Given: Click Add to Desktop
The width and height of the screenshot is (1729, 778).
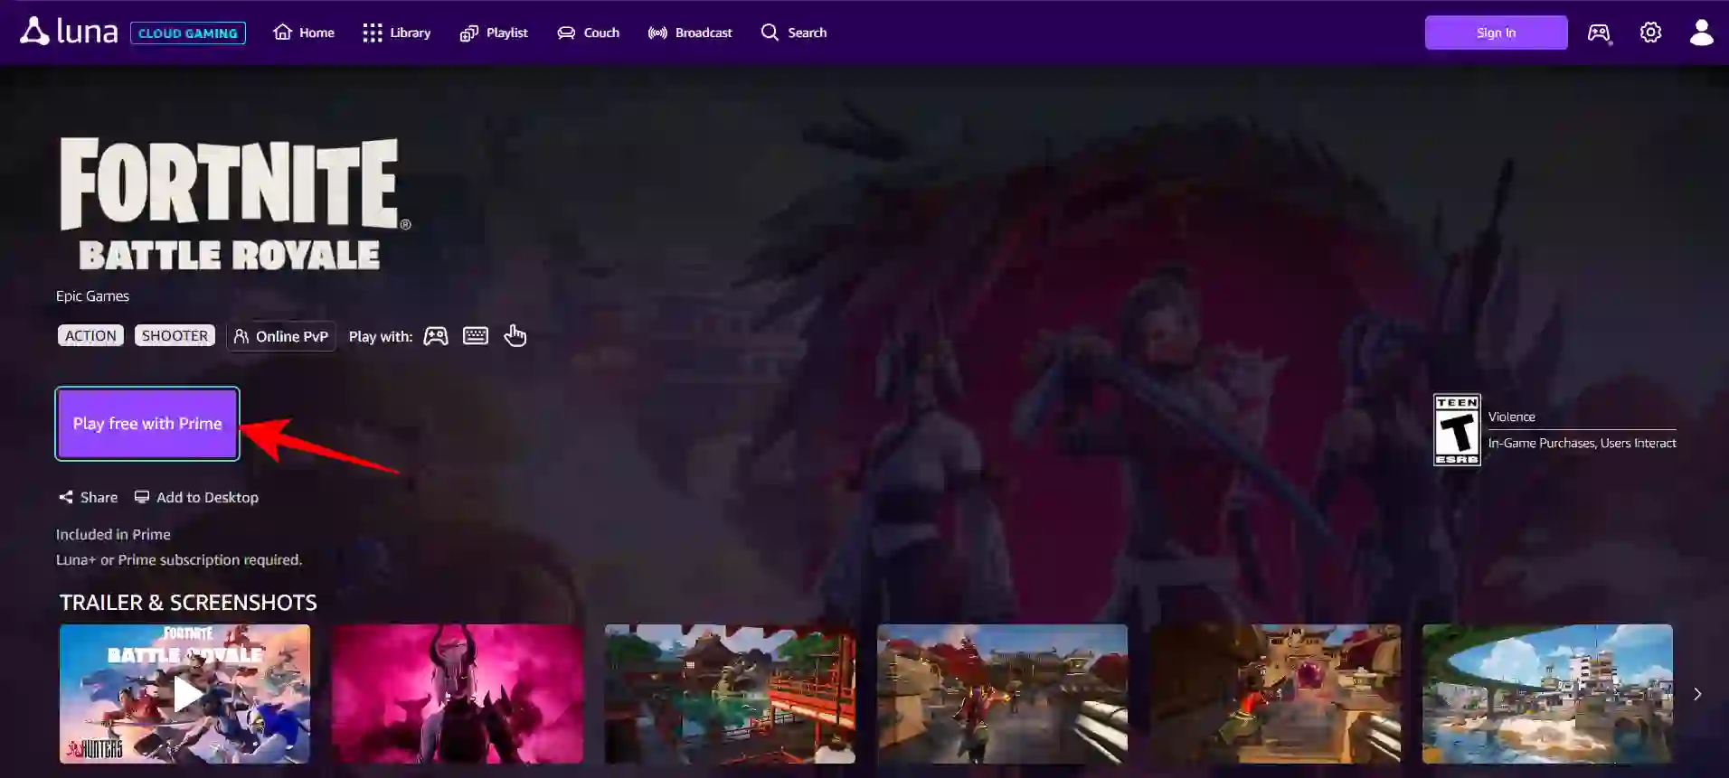Looking at the screenshot, I should 196,497.
